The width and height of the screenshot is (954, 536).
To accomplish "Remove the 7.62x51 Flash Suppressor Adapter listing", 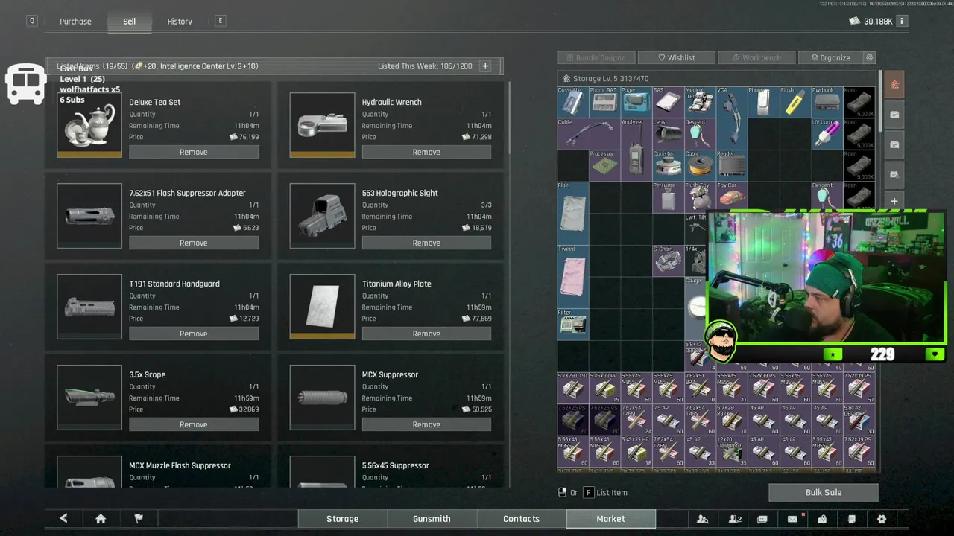I will 194,243.
